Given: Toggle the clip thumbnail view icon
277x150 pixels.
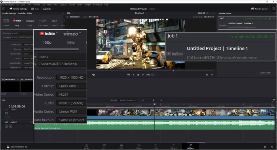Looking at the screenshot, I should pyautogui.click(x=4, y=100).
